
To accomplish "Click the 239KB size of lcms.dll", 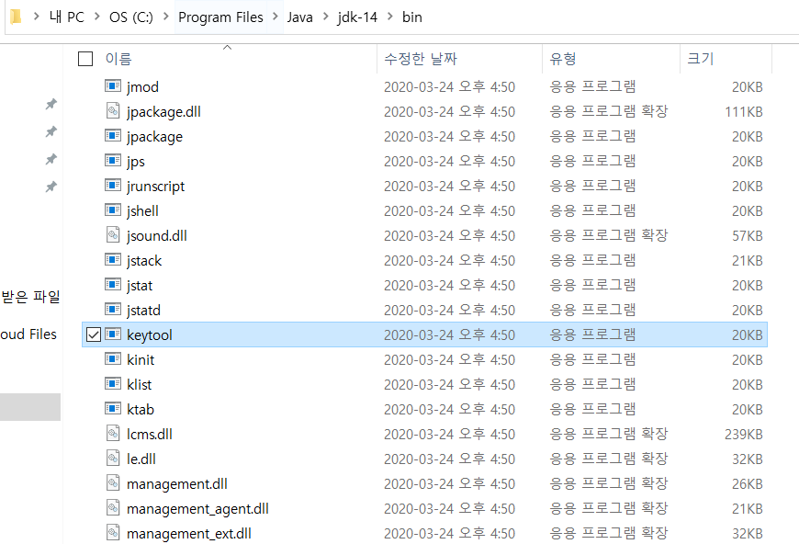I will [744, 434].
